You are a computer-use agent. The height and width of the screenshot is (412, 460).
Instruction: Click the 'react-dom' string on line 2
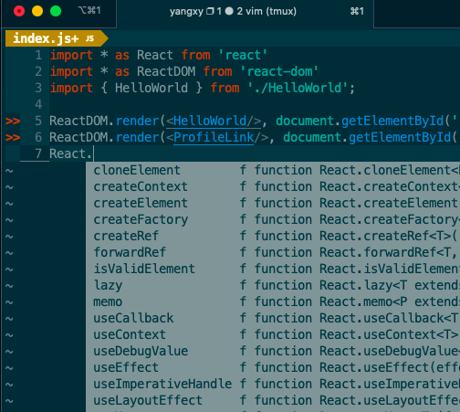pos(279,71)
